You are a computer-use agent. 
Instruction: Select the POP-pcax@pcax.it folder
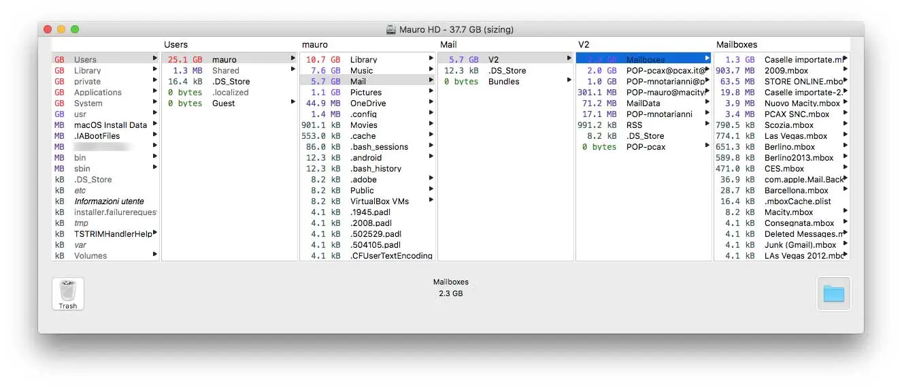pyautogui.click(x=644, y=71)
